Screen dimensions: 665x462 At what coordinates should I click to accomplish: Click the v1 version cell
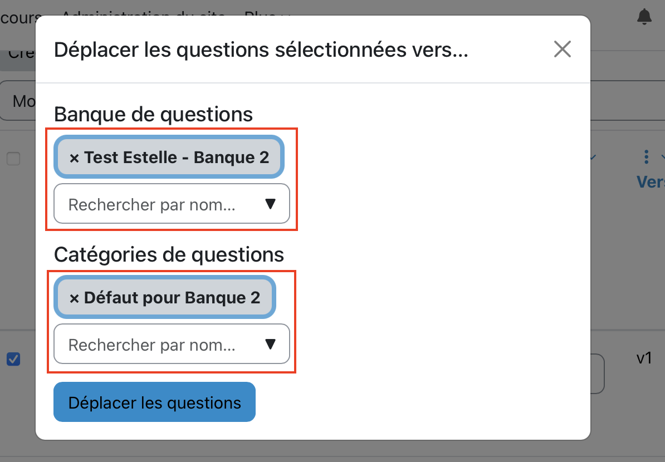point(644,358)
